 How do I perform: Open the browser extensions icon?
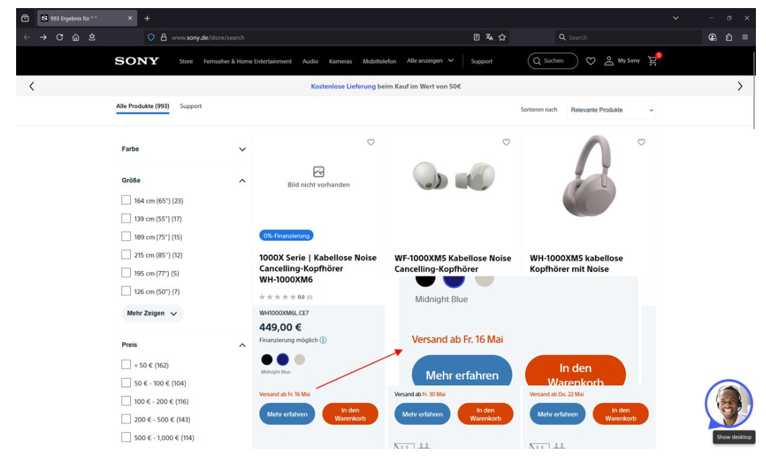728,37
